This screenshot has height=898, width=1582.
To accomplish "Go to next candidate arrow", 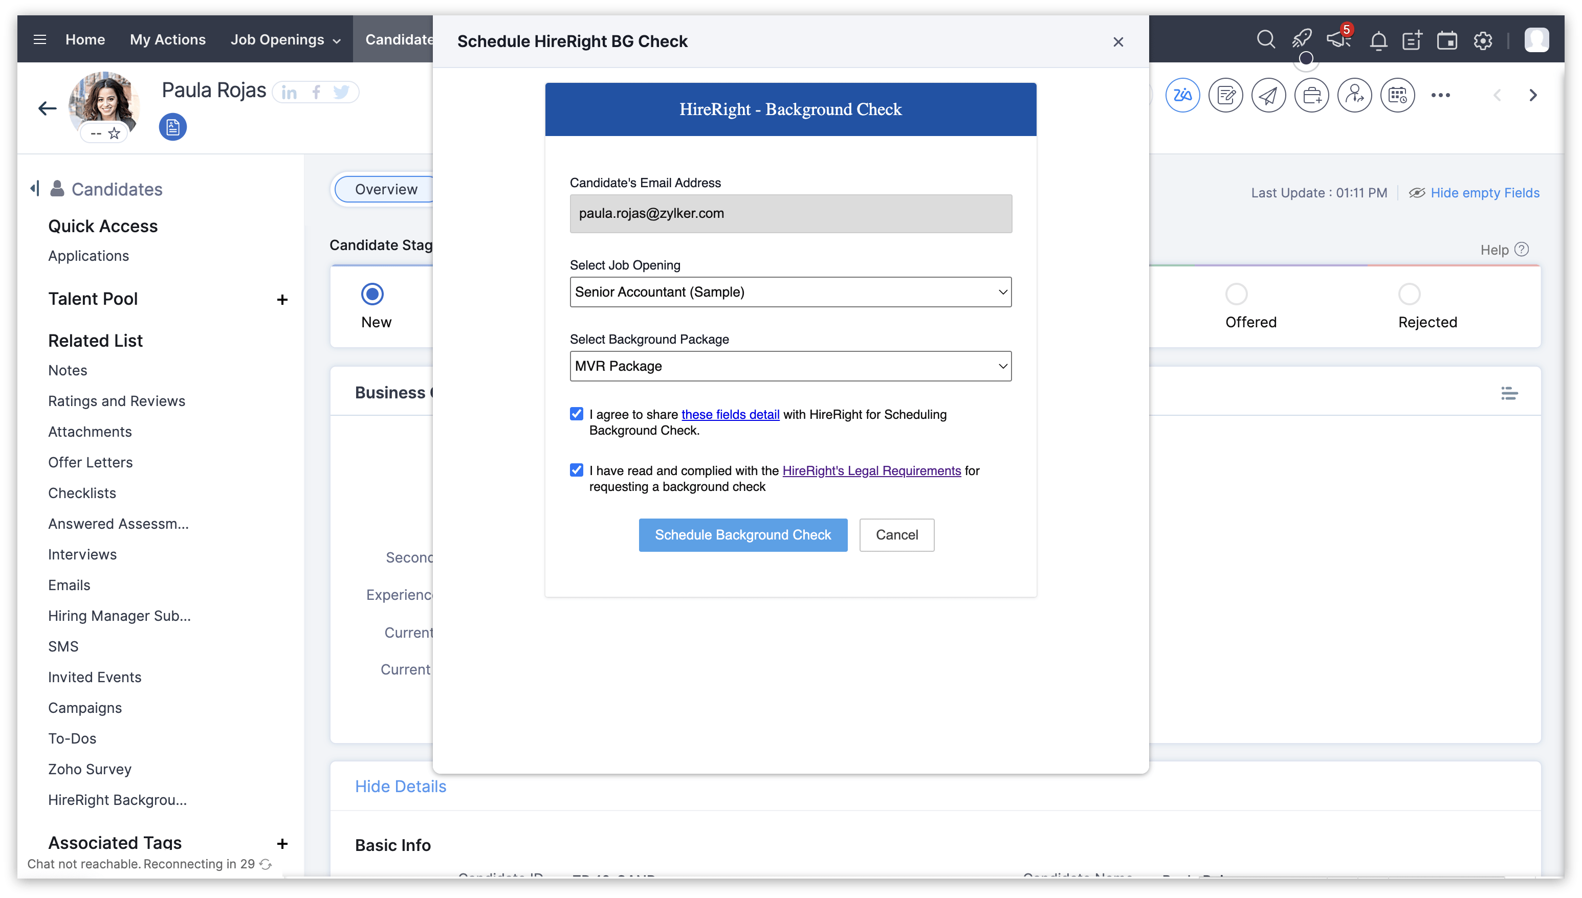I will [x=1533, y=95].
